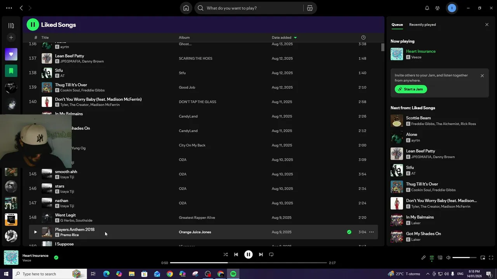Image resolution: width=497 pixels, height=279 pixels.
Task: Pause Liked Songs with green header button
Action: (x=33, y=24)
